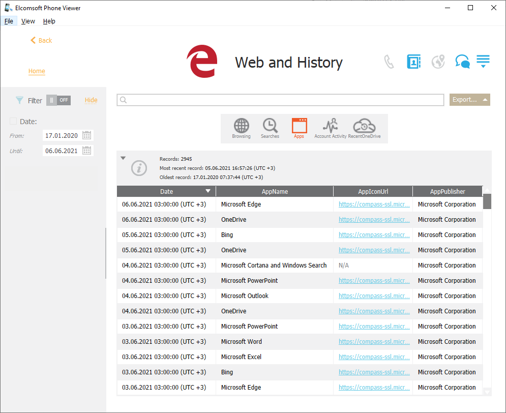The width and height of the screenshot is (506, 413).
Task: Sort by the AppIconUrl column header
Action: (373, 191)
